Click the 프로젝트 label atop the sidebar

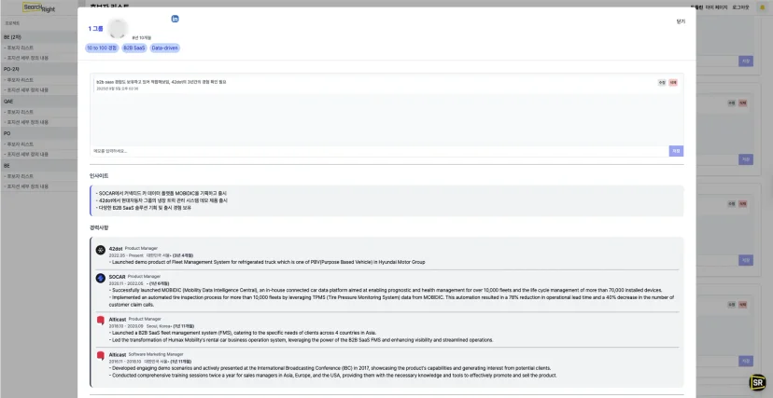point(12,23)
